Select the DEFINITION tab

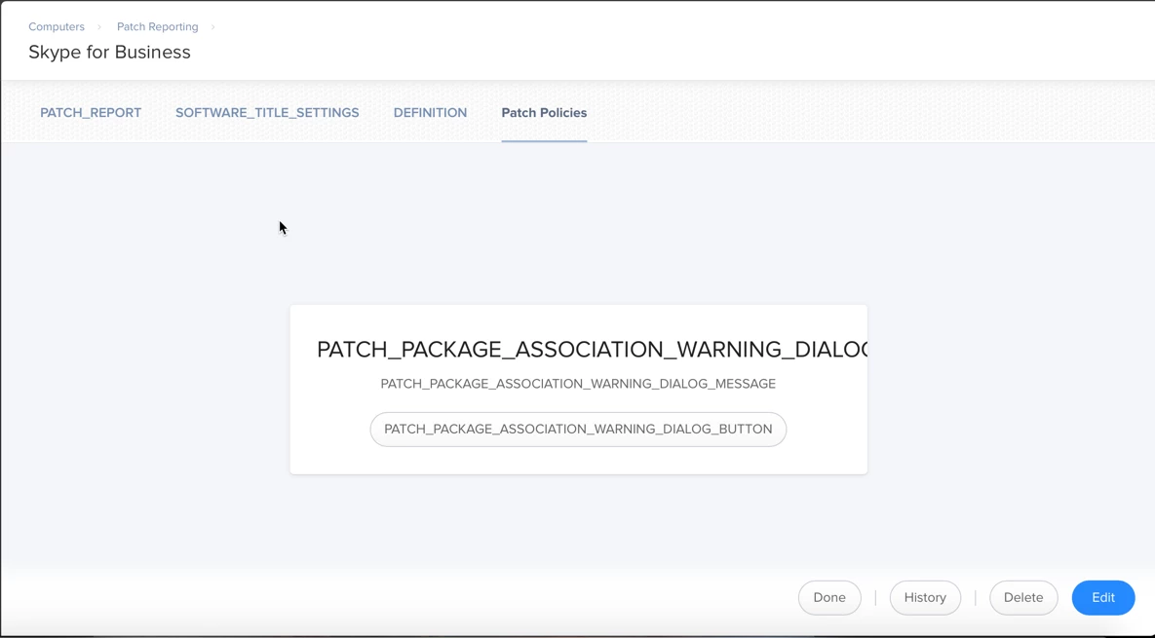click(x=430, y=113)
